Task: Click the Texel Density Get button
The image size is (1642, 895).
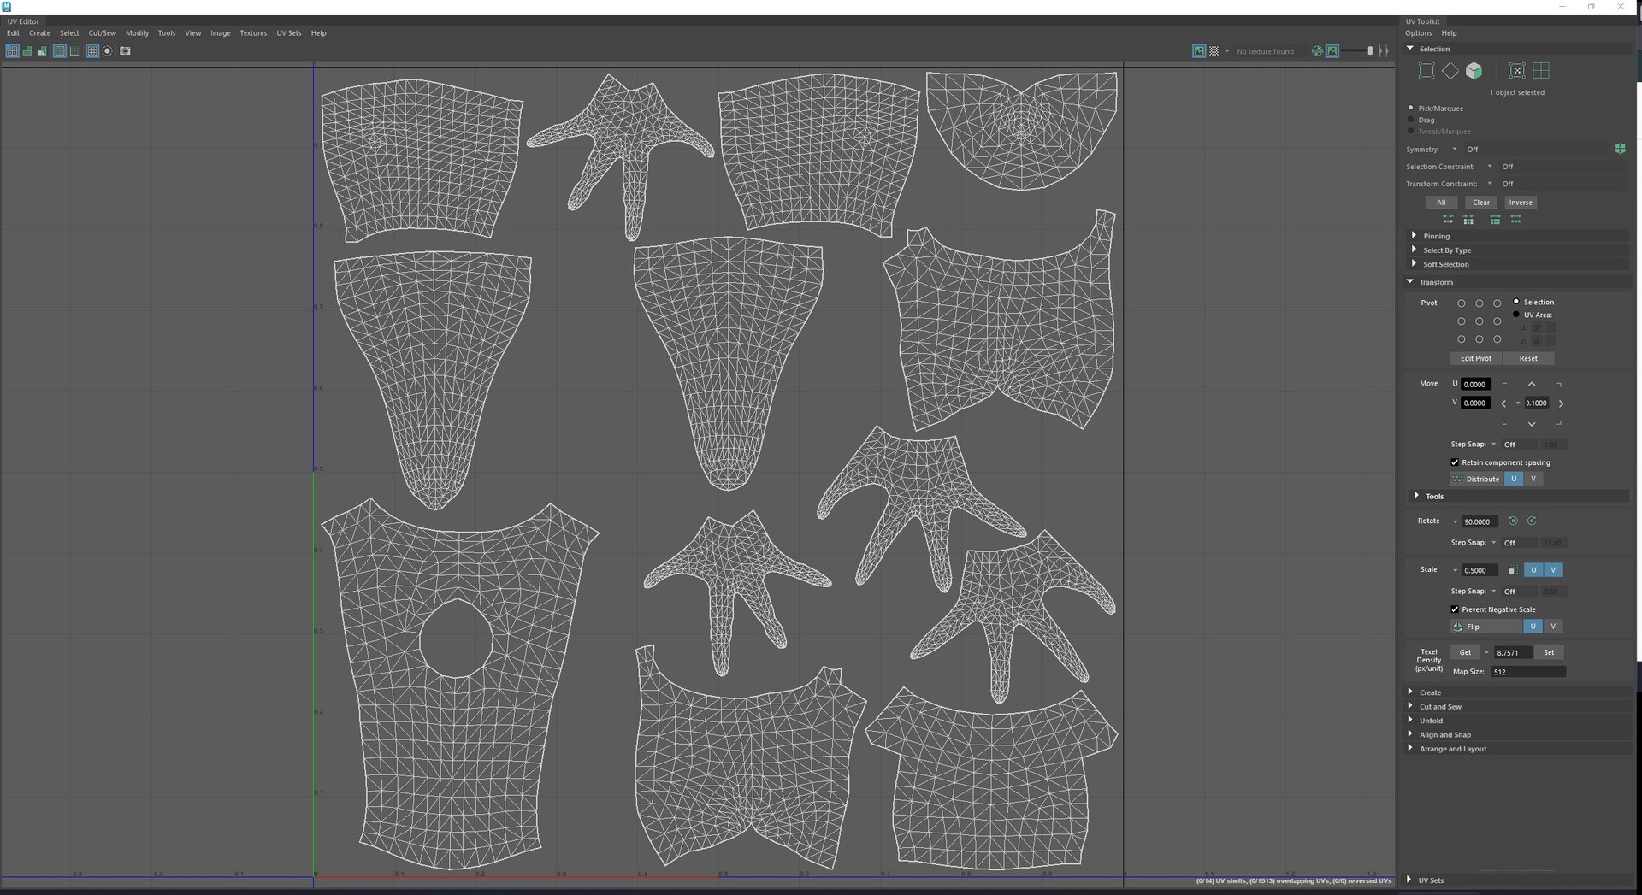Action: 1465,652
